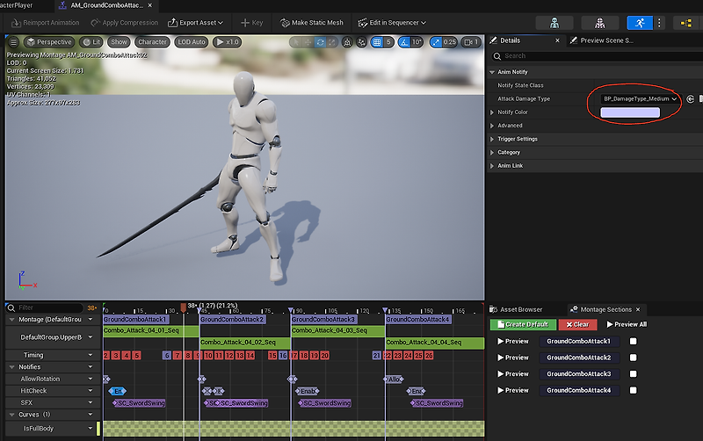Toggle grid snapping in the viewport

click(377, 42)
